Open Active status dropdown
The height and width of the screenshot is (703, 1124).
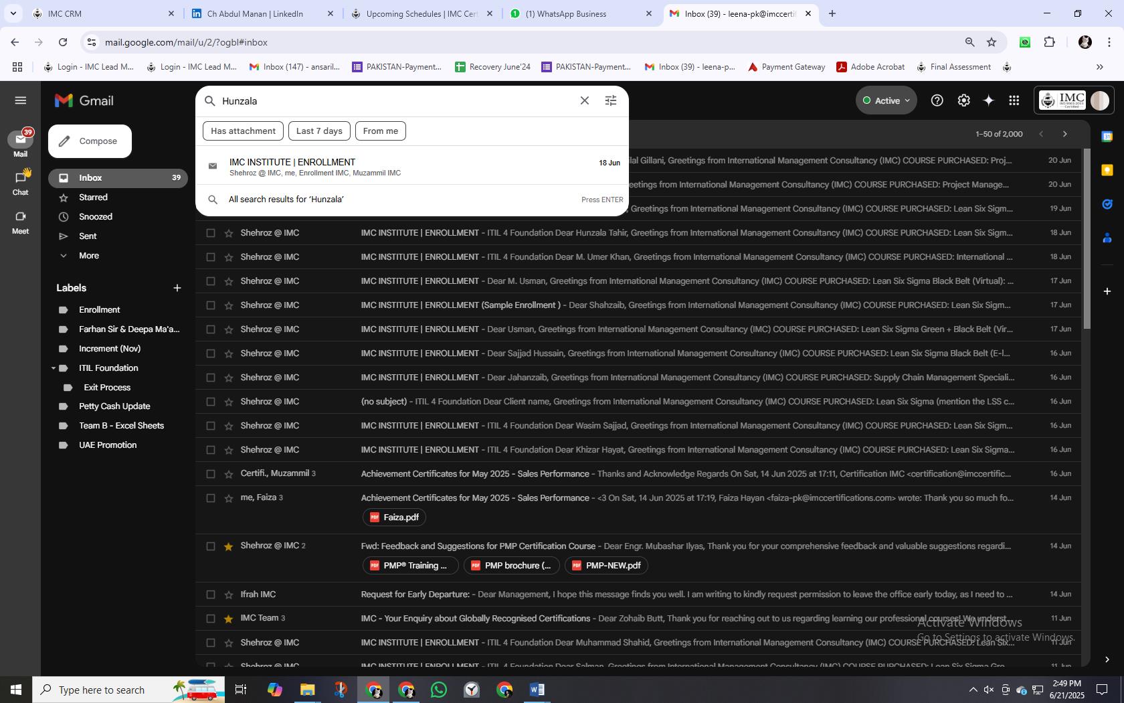(886, 100)
